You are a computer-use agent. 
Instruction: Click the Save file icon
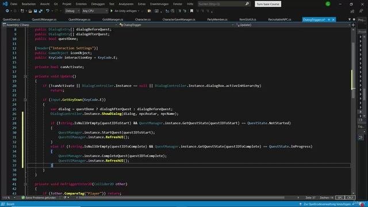coord(35,11)
